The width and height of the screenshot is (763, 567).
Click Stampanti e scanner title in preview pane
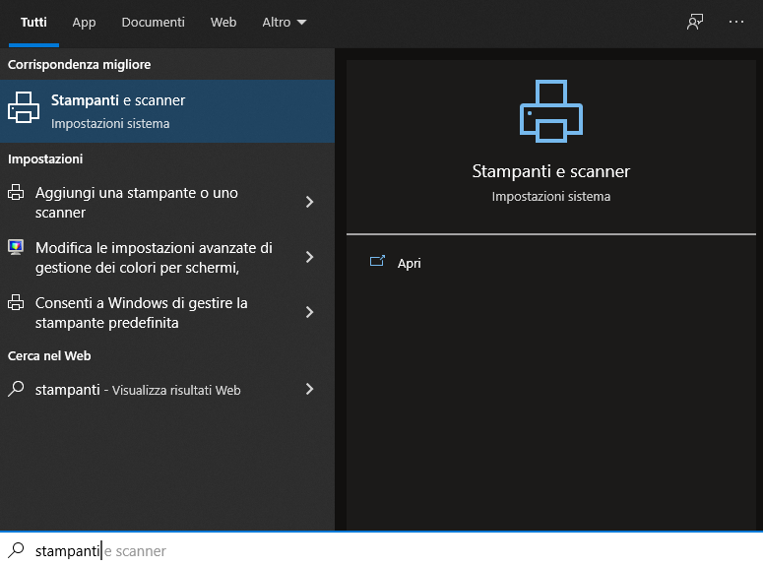click(x=551, y=171)
